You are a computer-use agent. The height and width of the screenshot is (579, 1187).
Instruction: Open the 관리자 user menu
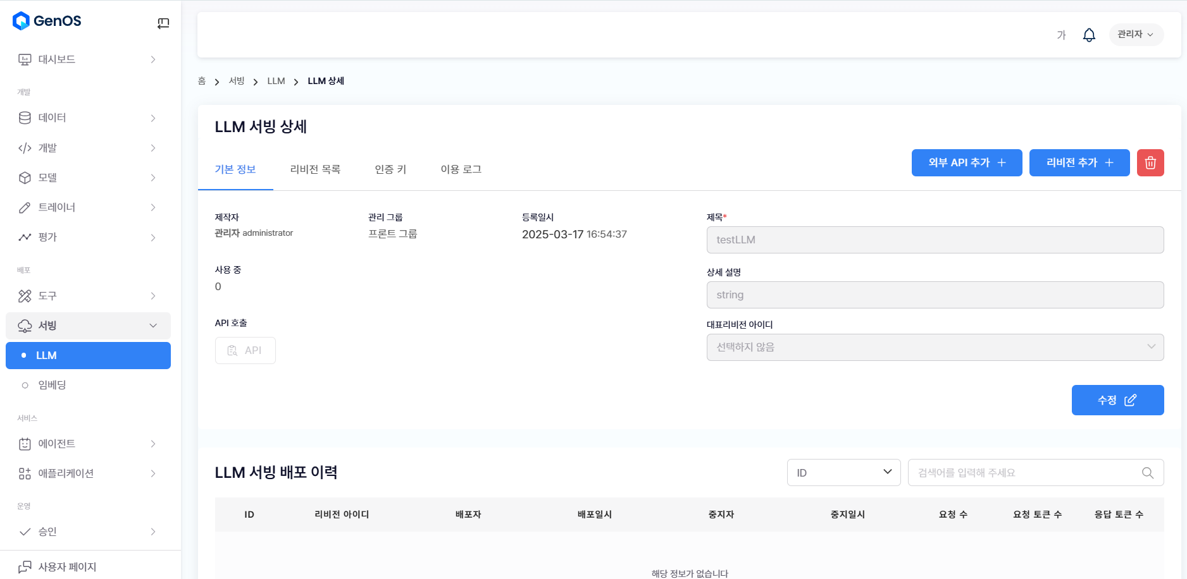click(x=1135, y=34)
